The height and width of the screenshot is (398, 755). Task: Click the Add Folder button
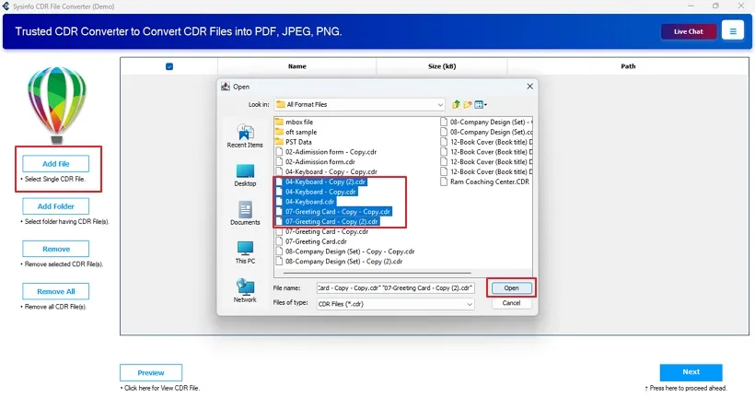pos(56,206)
